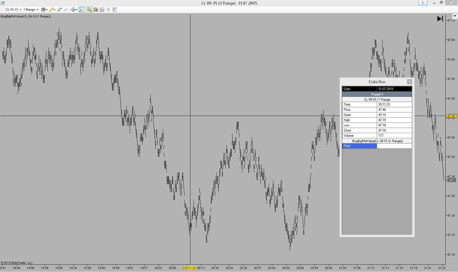
Task: Open the chart Properties icon
Action: [115, 10]
